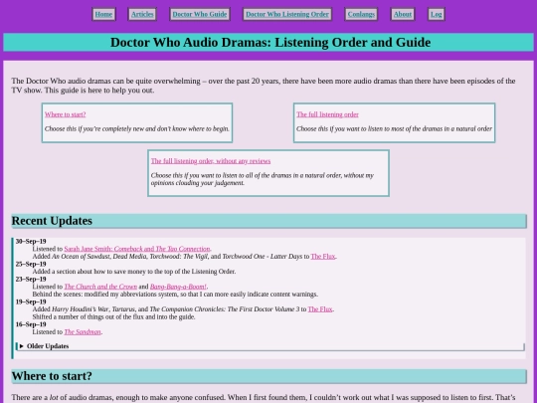Click the Recent Updates heading
This screenshot has width=537, height=403.
click(268, 221)
